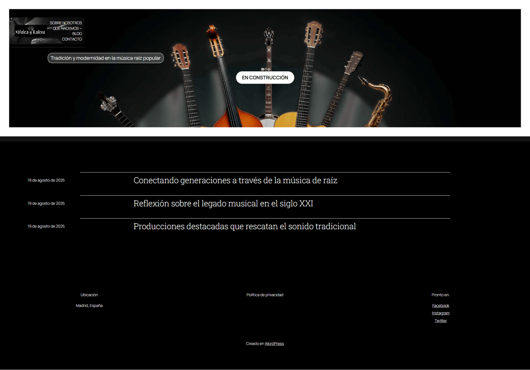Click the Música y Raíces site logo
The width and height of the screenshot is (530, 370).
click(x=30, y=32)
